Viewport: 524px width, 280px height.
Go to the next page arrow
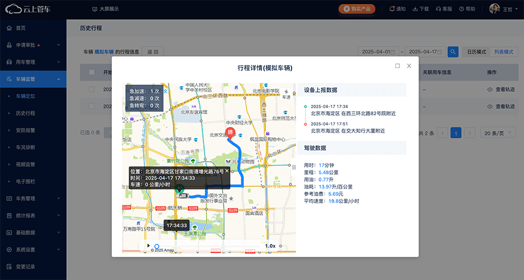[x=469, y=133]
